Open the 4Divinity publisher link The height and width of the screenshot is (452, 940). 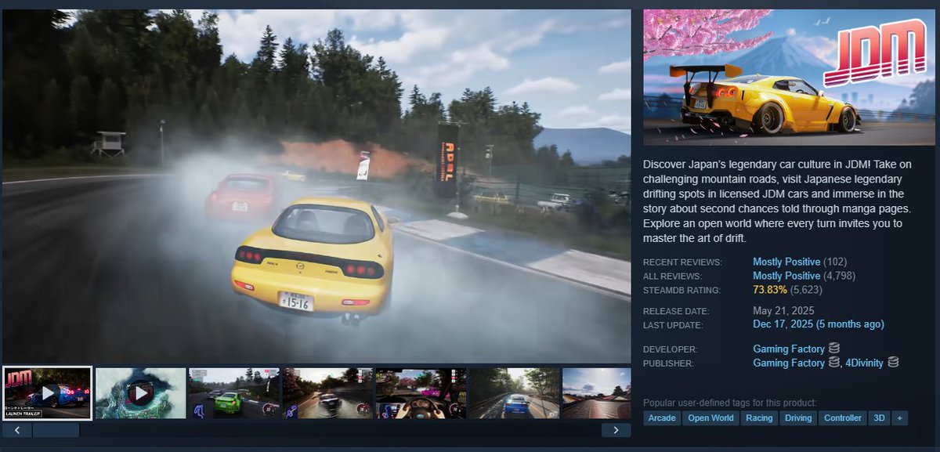tap(864, 363)
